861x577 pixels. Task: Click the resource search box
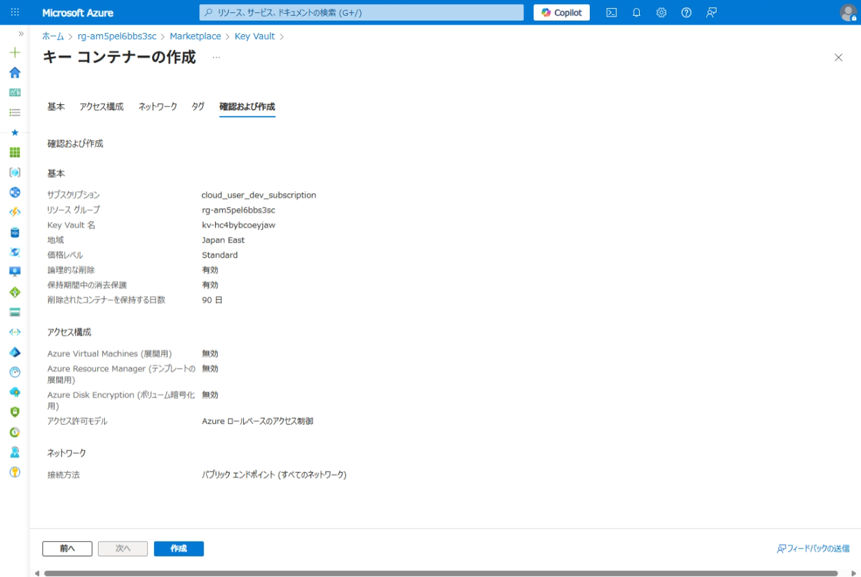pyautogui.click(x=362, y=12)
